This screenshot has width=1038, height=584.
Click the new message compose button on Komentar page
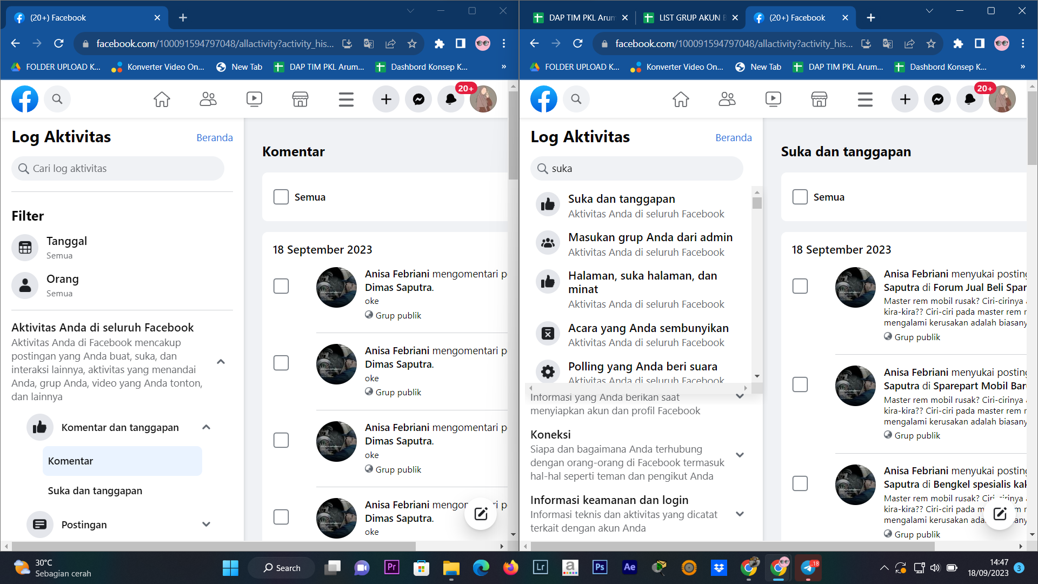coord(481,514)
